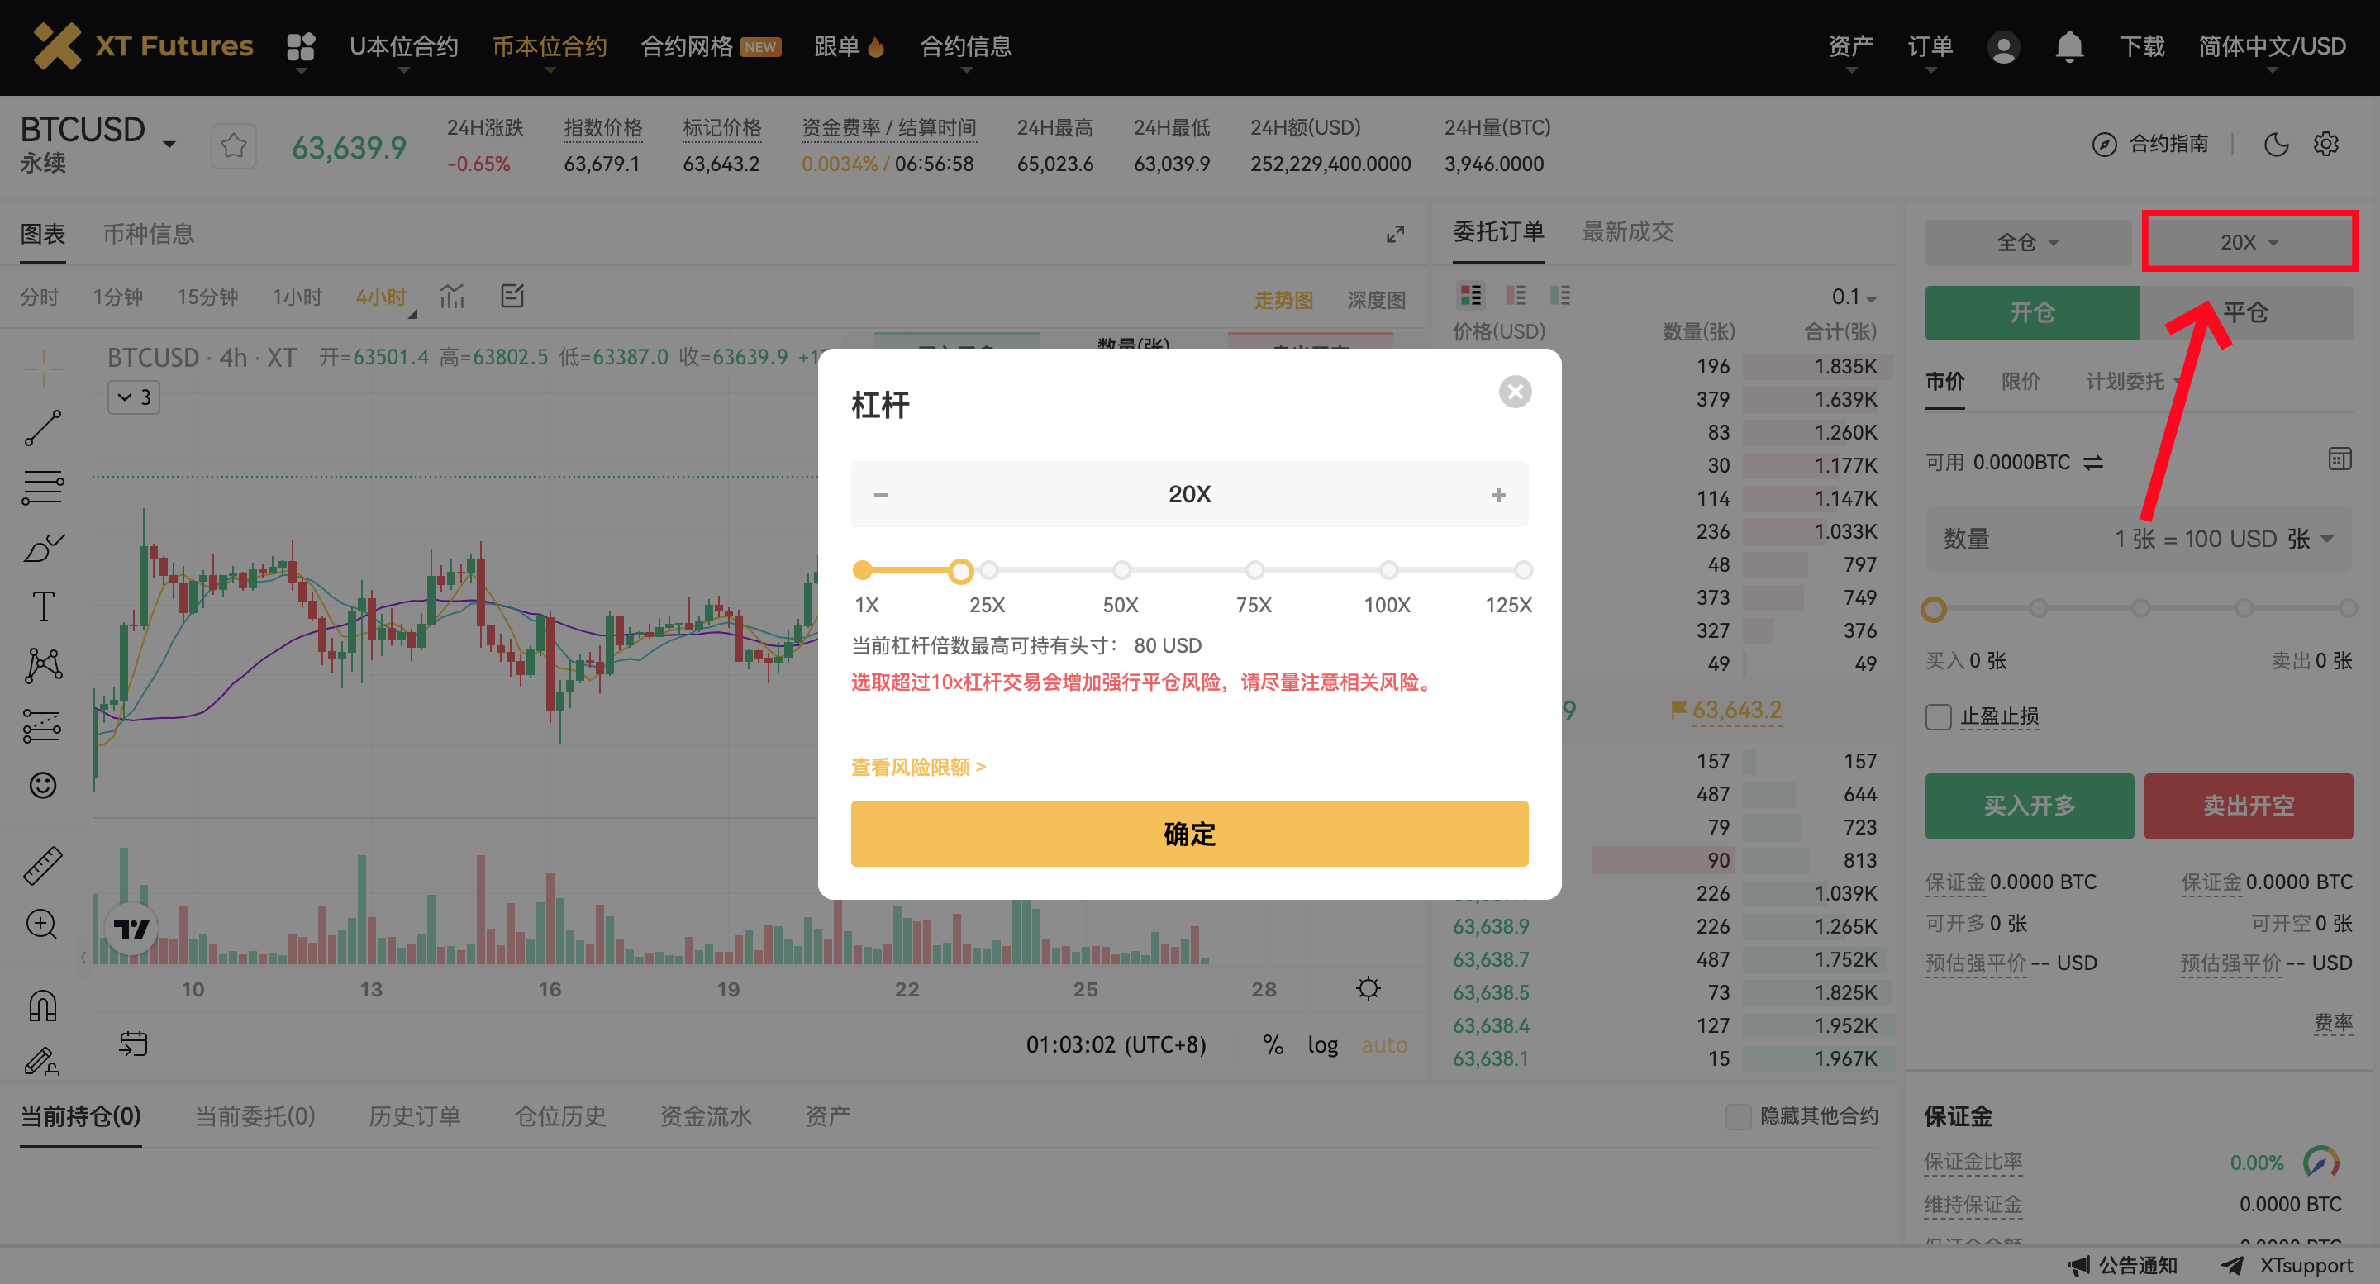Open chart settings gear near time axis
Viewport: 2380px width, 1284px height.
1368,988
